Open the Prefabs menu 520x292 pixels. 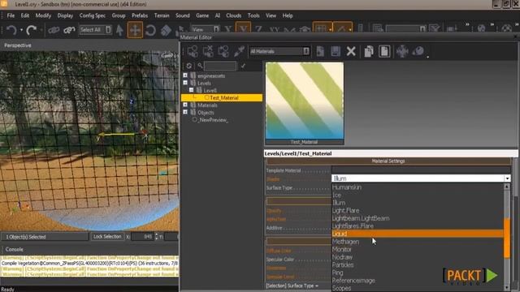coord(140,15)
